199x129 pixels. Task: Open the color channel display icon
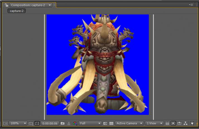75,123
